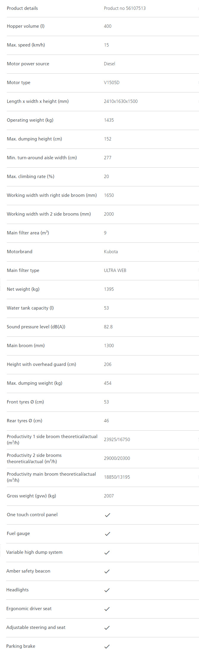Image resolution: width=199 pixels, height=654 pixels.
Task: Select the Water tank capacity row label
Action: coord(30,308)
